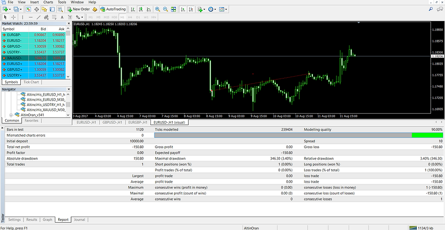The height and width of the screenshot is (230, 445).
Task: Toggle chart auto scroll
Action: click(x=183, y=9)
